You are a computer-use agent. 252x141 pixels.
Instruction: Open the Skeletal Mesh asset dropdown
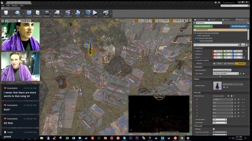pyautogui.click(x=233, y=84)
